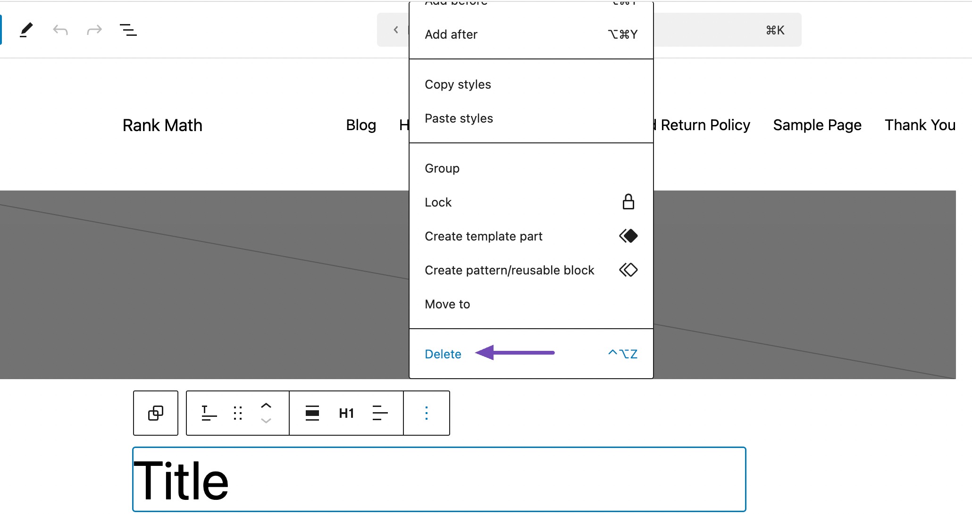Image resolution: width=972 pixels, height=514 pixels.
Task: Click the lock icon next to Lock
Action: click(628, 202)
